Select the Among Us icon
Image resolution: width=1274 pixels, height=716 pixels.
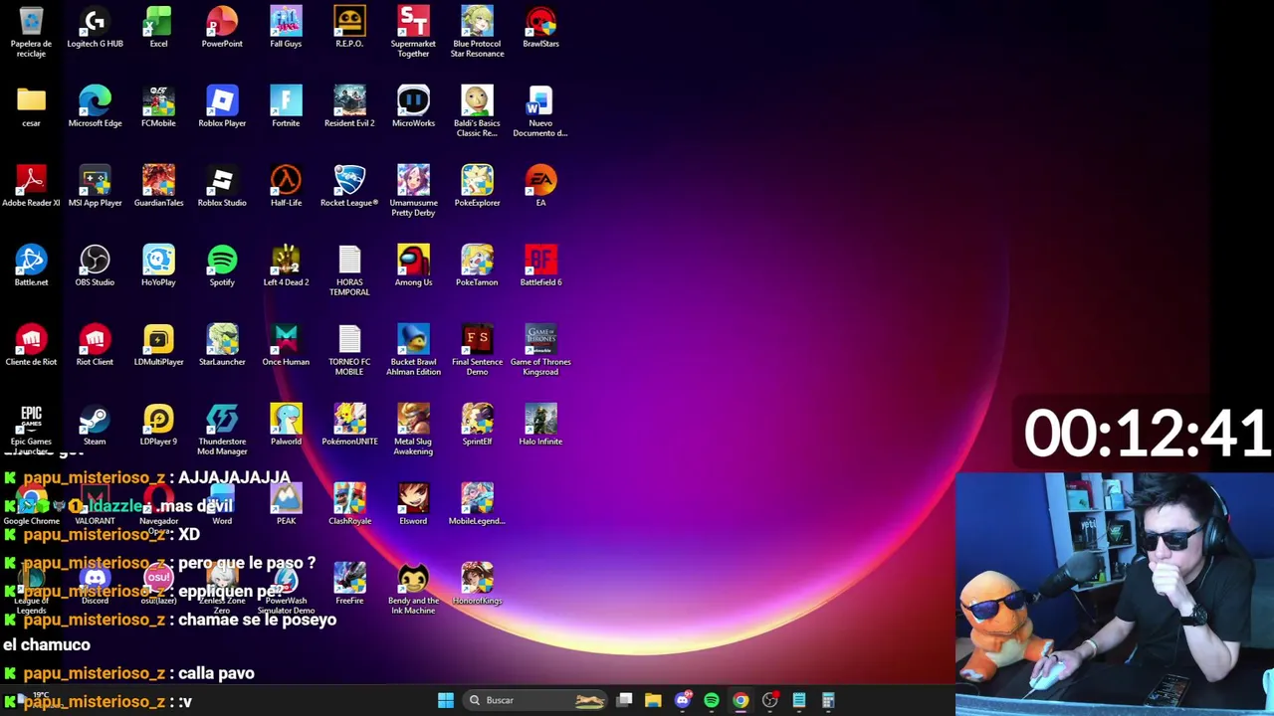[x=413, y=267]
